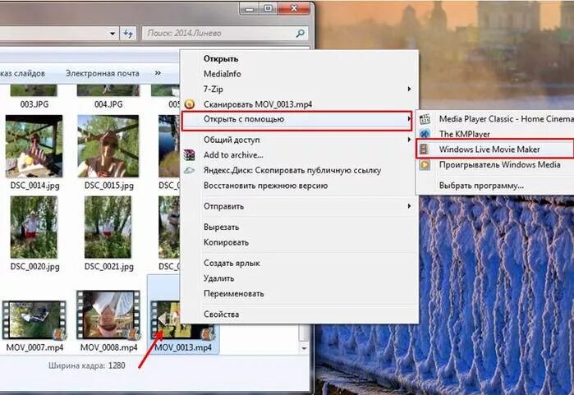This screenshot has width=574, height=395.
Task: Click the WinRAR archive icon
Action: (189, 155)
